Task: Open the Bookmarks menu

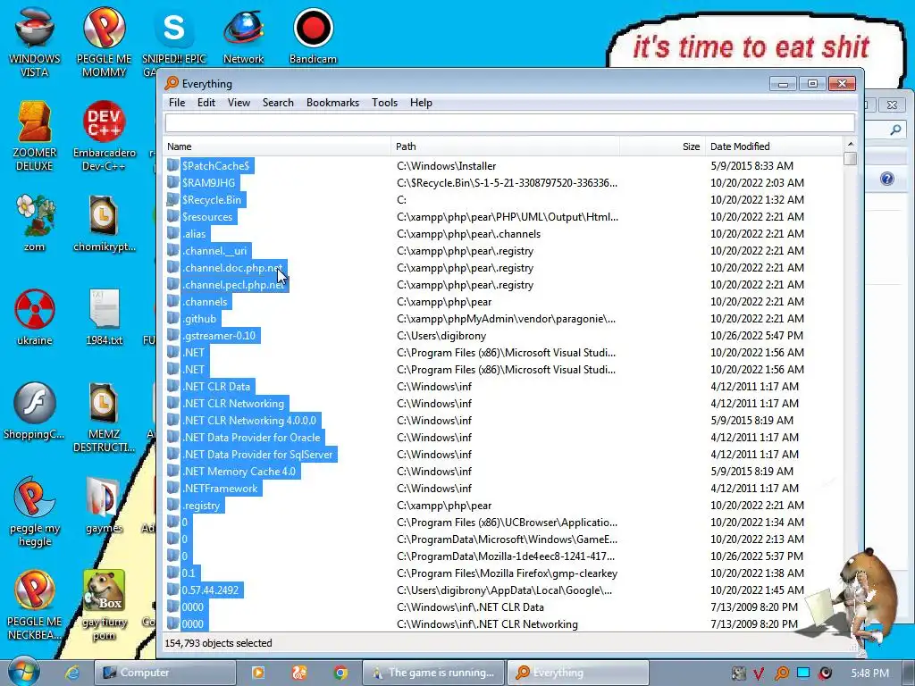Action: pyautogui.click(x=332, y=103)
